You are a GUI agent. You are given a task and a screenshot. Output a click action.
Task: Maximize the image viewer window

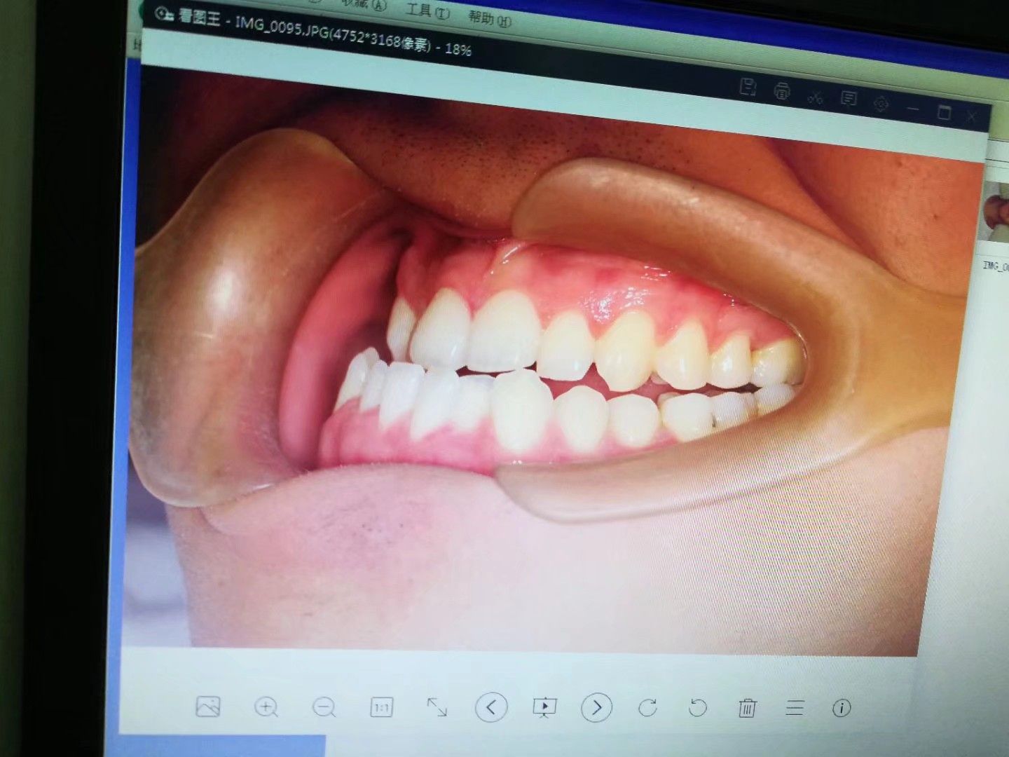(944, 111)
